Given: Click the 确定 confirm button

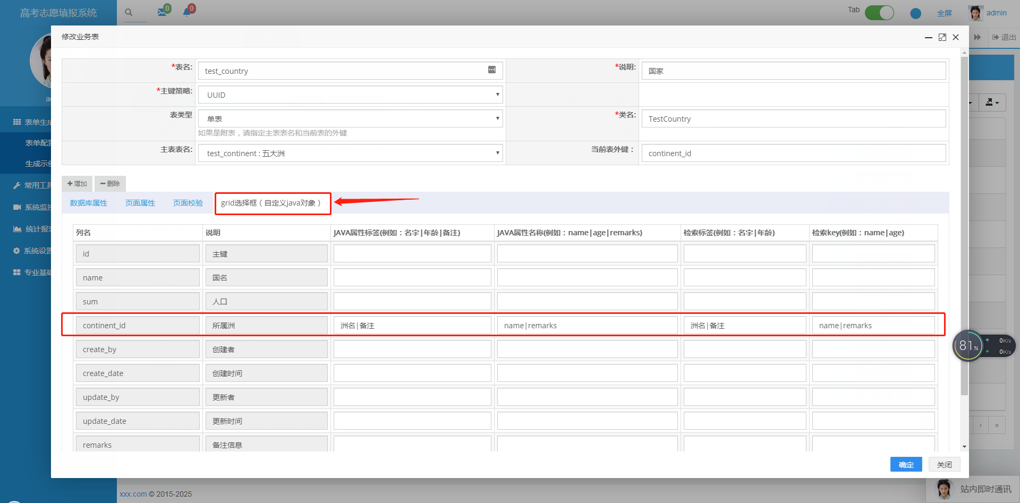Looking at the screenshot, I should pos(906,464).
